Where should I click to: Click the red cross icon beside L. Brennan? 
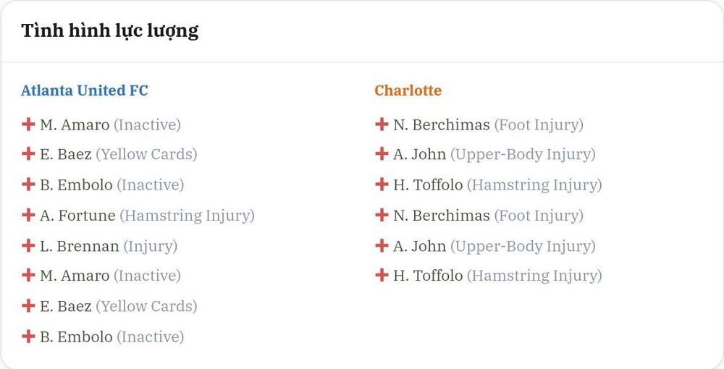coord(28,245)
